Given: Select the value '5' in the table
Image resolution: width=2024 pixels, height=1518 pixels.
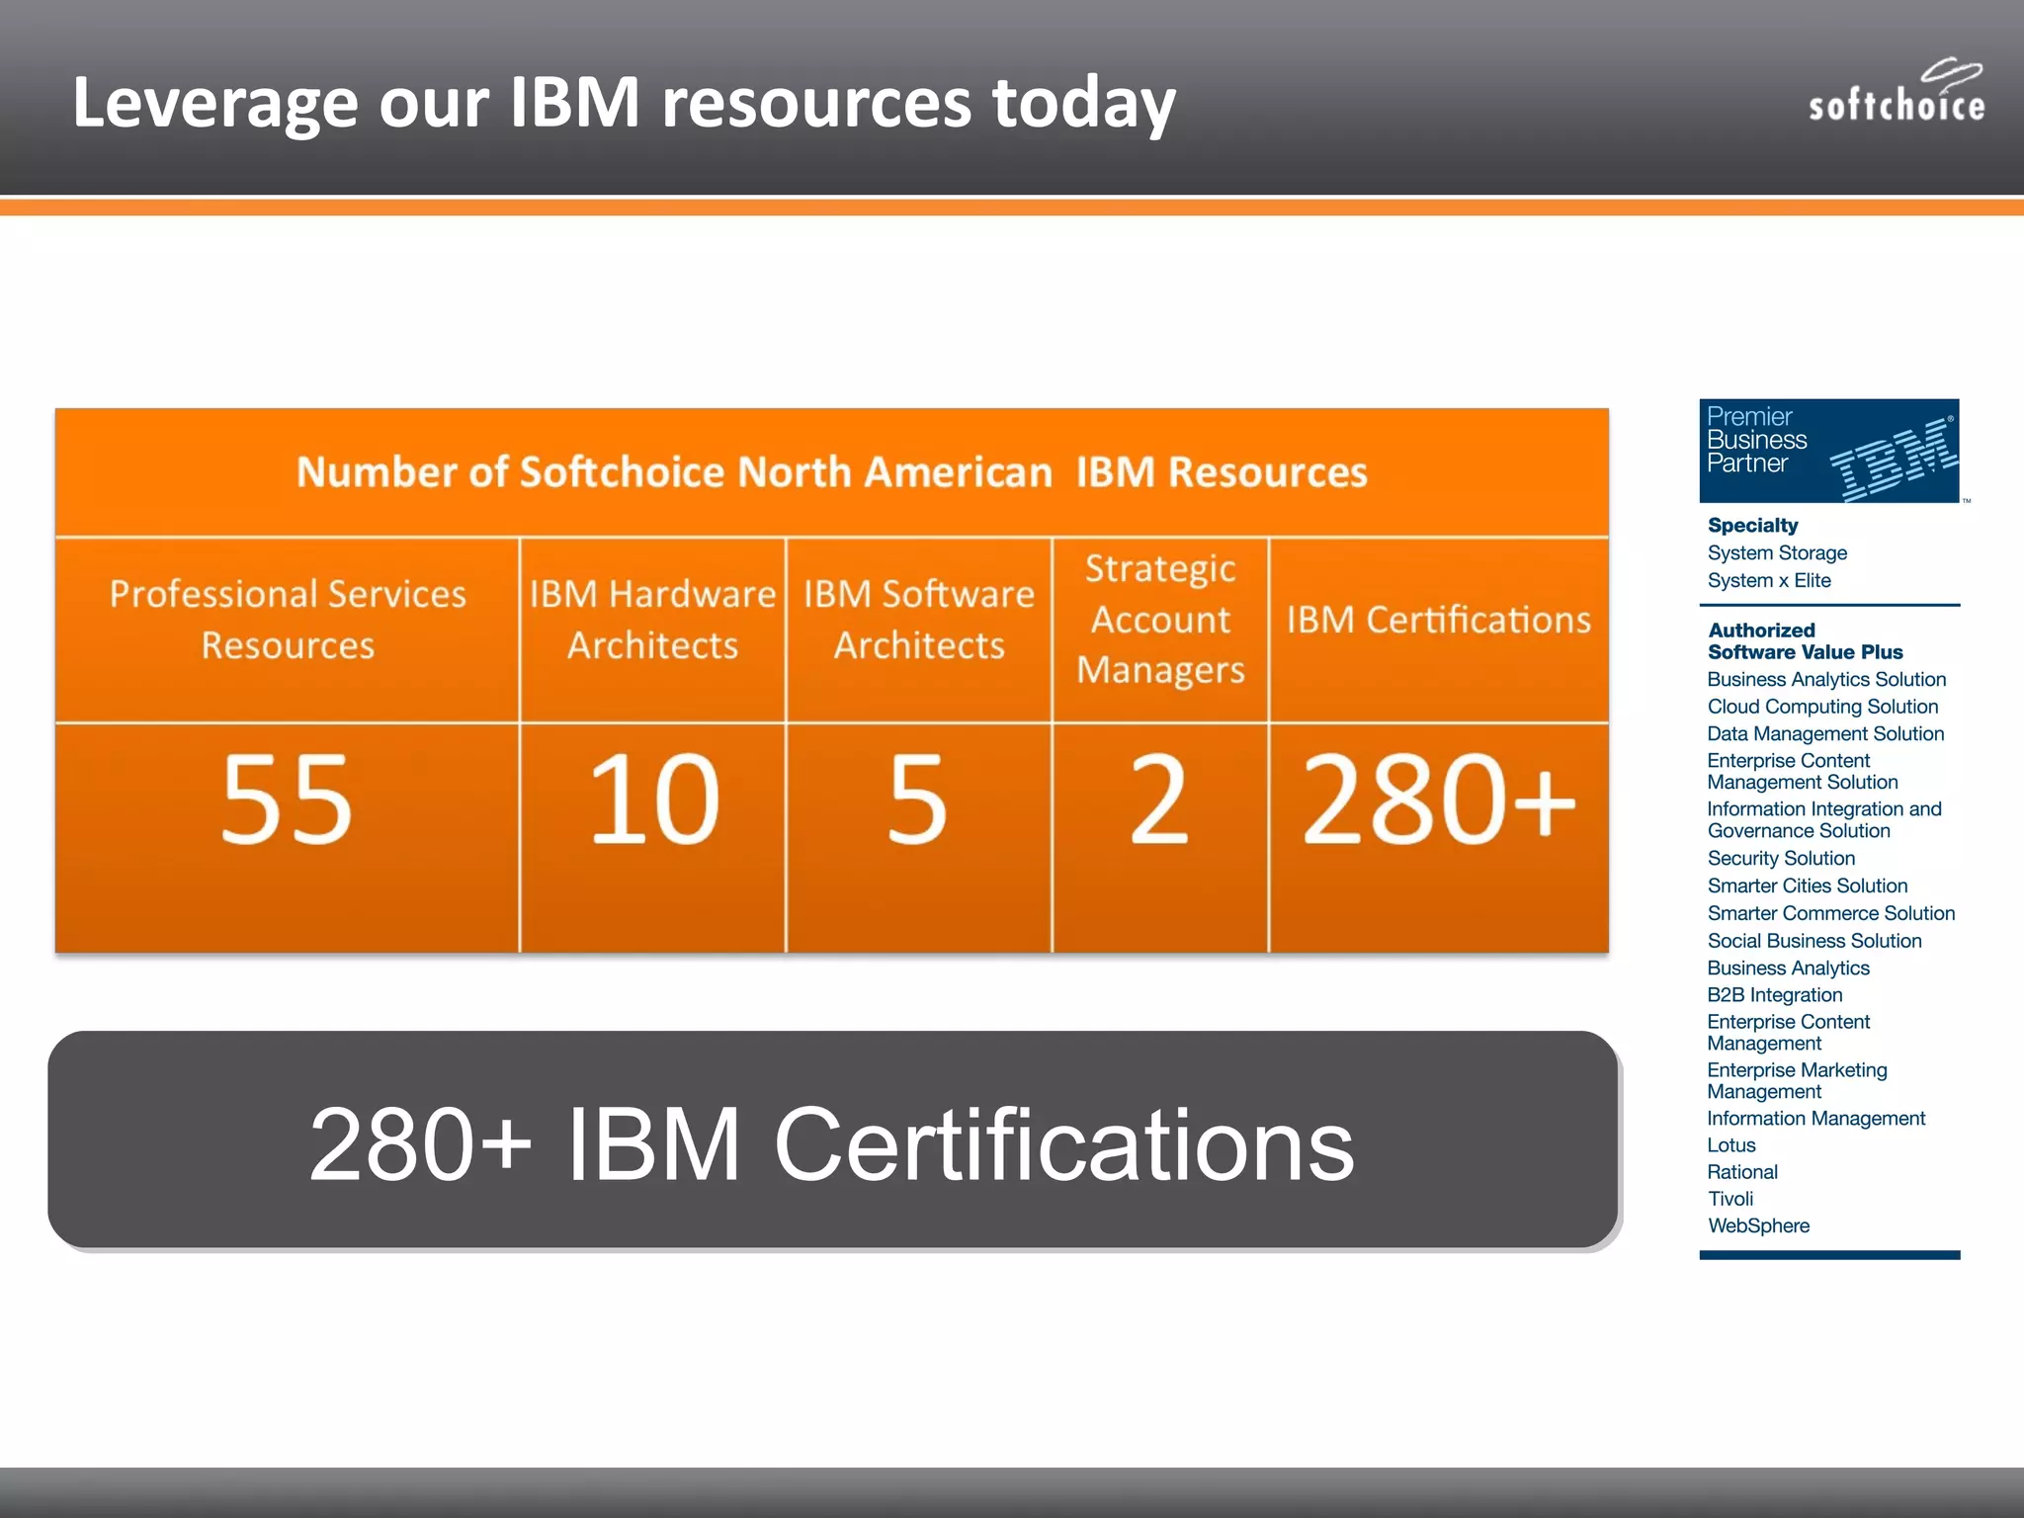Looking at the screenshot, I should 918,799.
